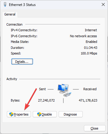Click the shield icon on Disable

click(x=39, y=114)
